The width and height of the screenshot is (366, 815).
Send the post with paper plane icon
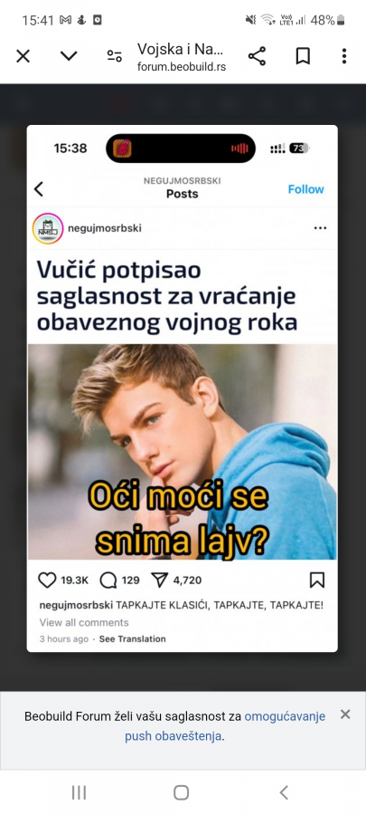click(x=160, y=580)
